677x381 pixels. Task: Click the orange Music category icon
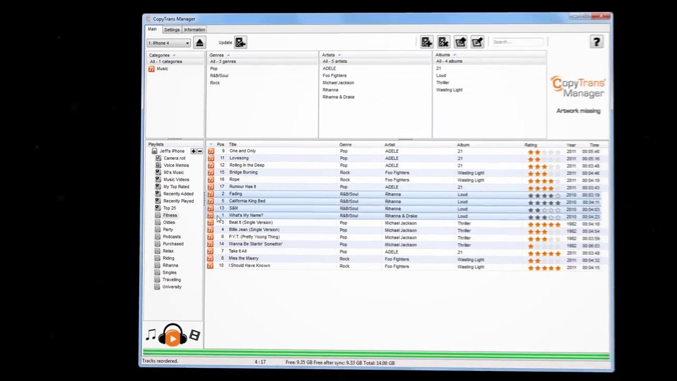pyautogui.click(x=151, y=69)
